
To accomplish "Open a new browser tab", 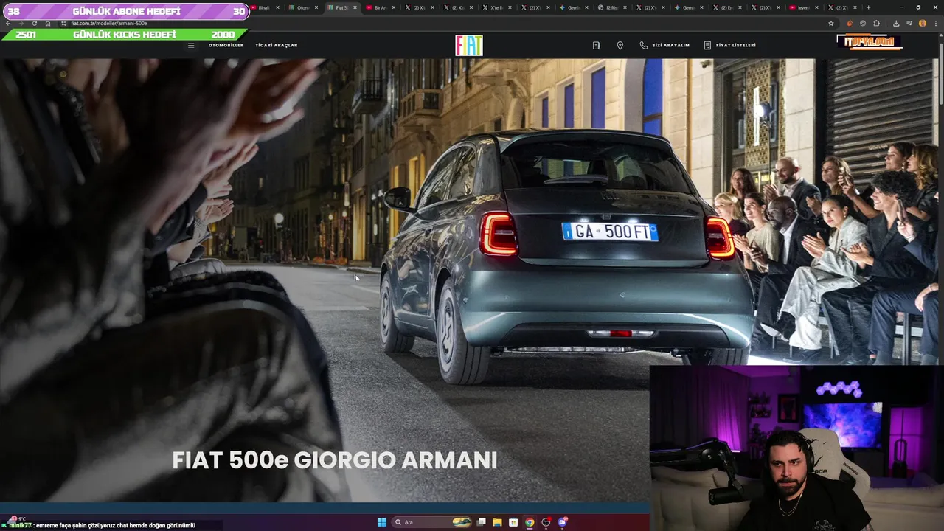I will [868, 7].
